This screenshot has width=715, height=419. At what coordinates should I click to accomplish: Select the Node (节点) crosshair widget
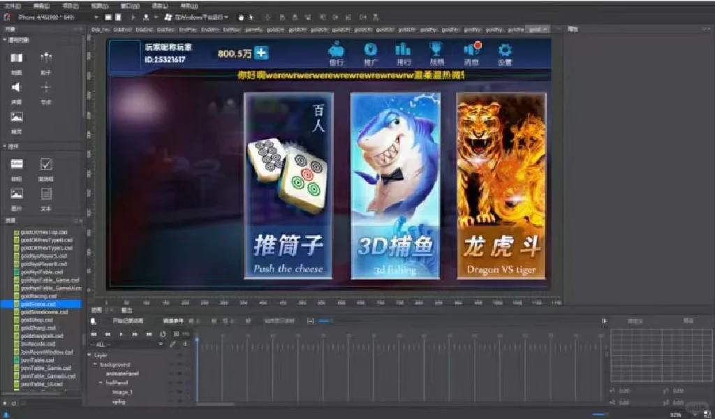click(x=46, y=87)
